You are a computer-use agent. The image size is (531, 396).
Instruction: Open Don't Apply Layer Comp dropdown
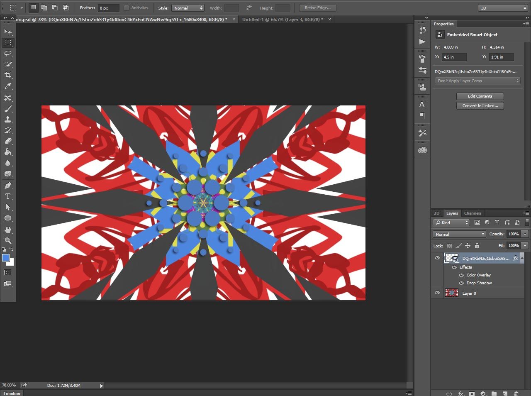(x=477, y=81)
